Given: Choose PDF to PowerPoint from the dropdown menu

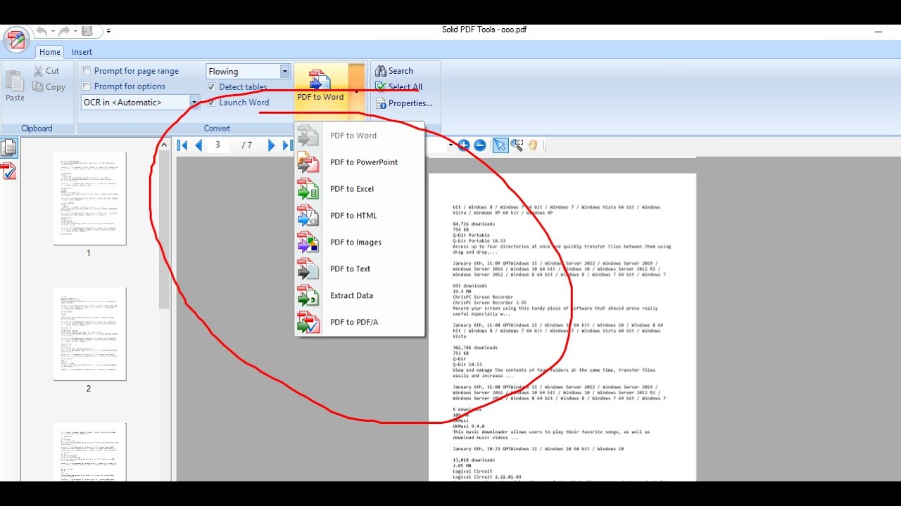Looking at the screenshot, I should (x=360, y=162).
